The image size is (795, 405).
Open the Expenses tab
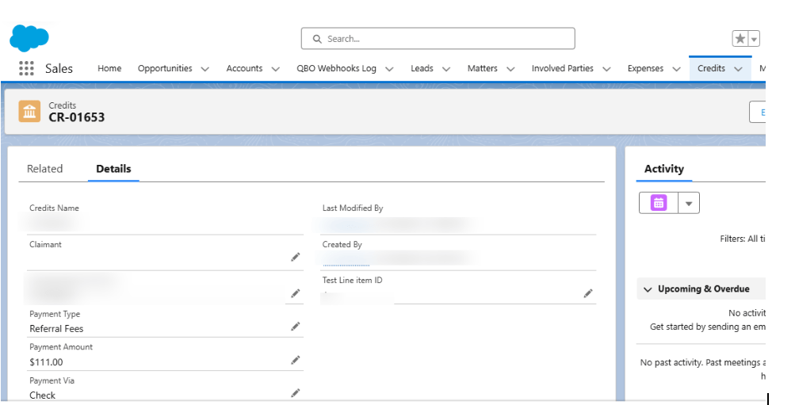(x=645, y=68)
